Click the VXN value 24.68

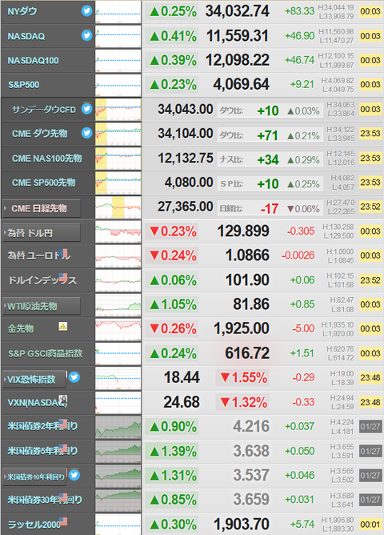(x=182, y=402)
